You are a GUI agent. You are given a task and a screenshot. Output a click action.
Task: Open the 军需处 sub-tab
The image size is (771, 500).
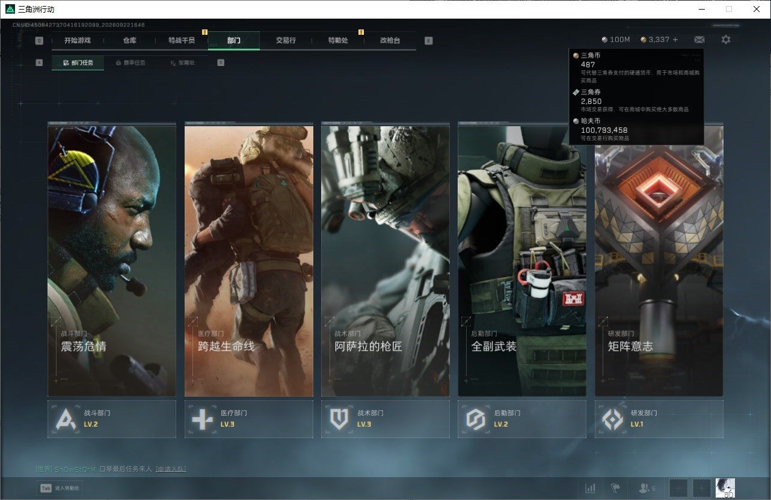click(182, 62)
